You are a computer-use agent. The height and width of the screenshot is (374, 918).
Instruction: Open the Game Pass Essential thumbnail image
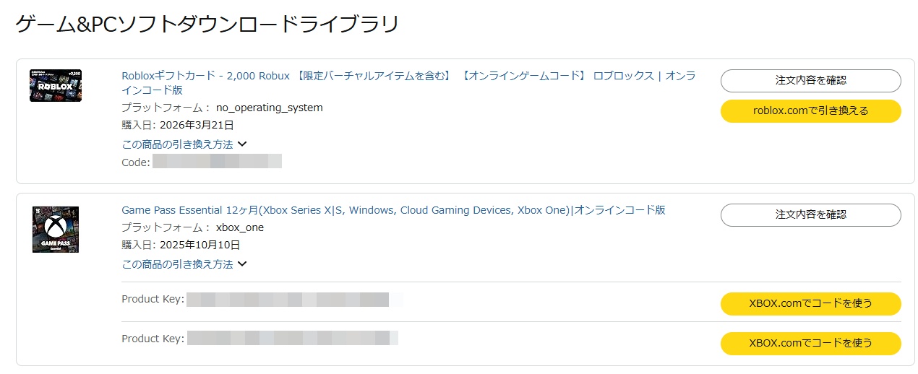(56, 230)
